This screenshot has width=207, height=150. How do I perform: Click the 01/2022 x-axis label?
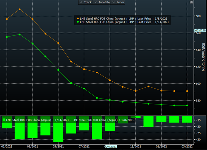click(161, 146)
